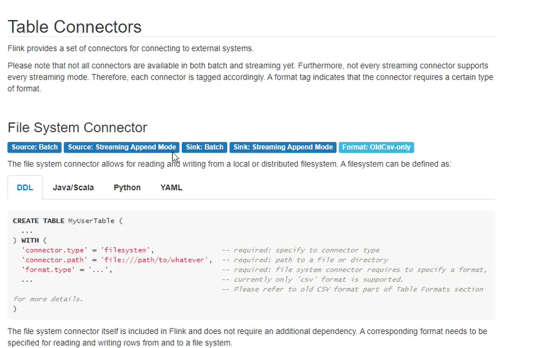553x348 pixels.
Task: Click the Sink: Batch tag
Action: [x=204, y=147]
